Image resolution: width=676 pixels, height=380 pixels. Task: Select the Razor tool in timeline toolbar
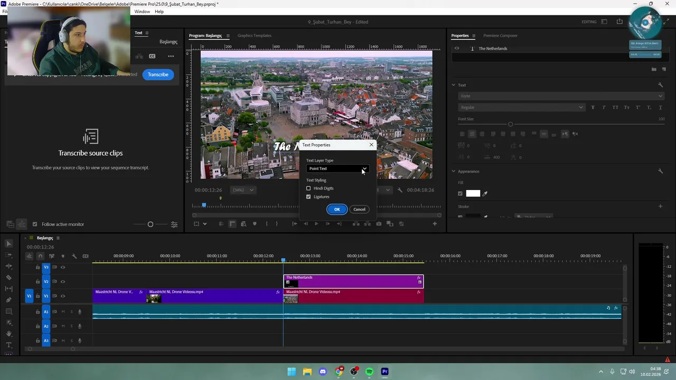[8, 278]
